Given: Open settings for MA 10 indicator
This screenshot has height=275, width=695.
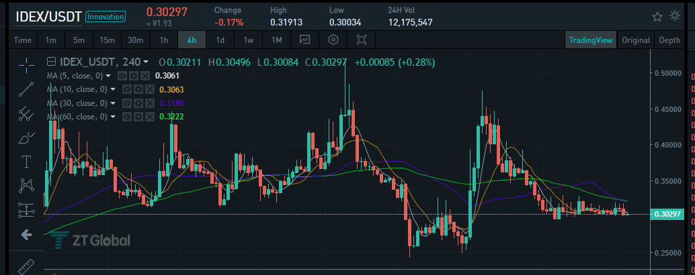Looking at the screenshot, I should click(x=138, y=90).
